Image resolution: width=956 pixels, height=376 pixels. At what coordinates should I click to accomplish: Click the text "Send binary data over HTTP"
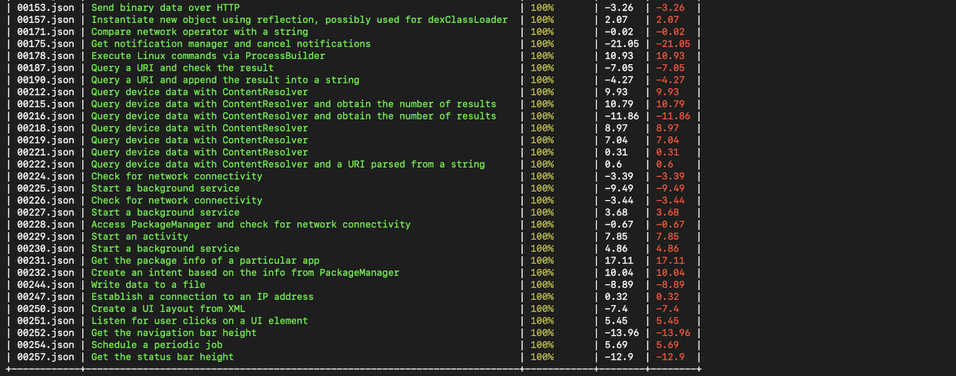(x=165, y=7)
